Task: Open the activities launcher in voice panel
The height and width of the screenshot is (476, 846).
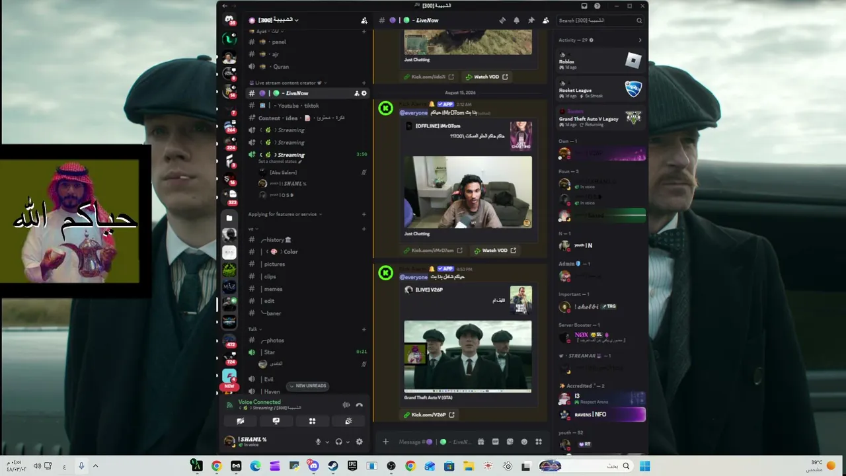Action: pyautogui.click(x=312, y=421)
